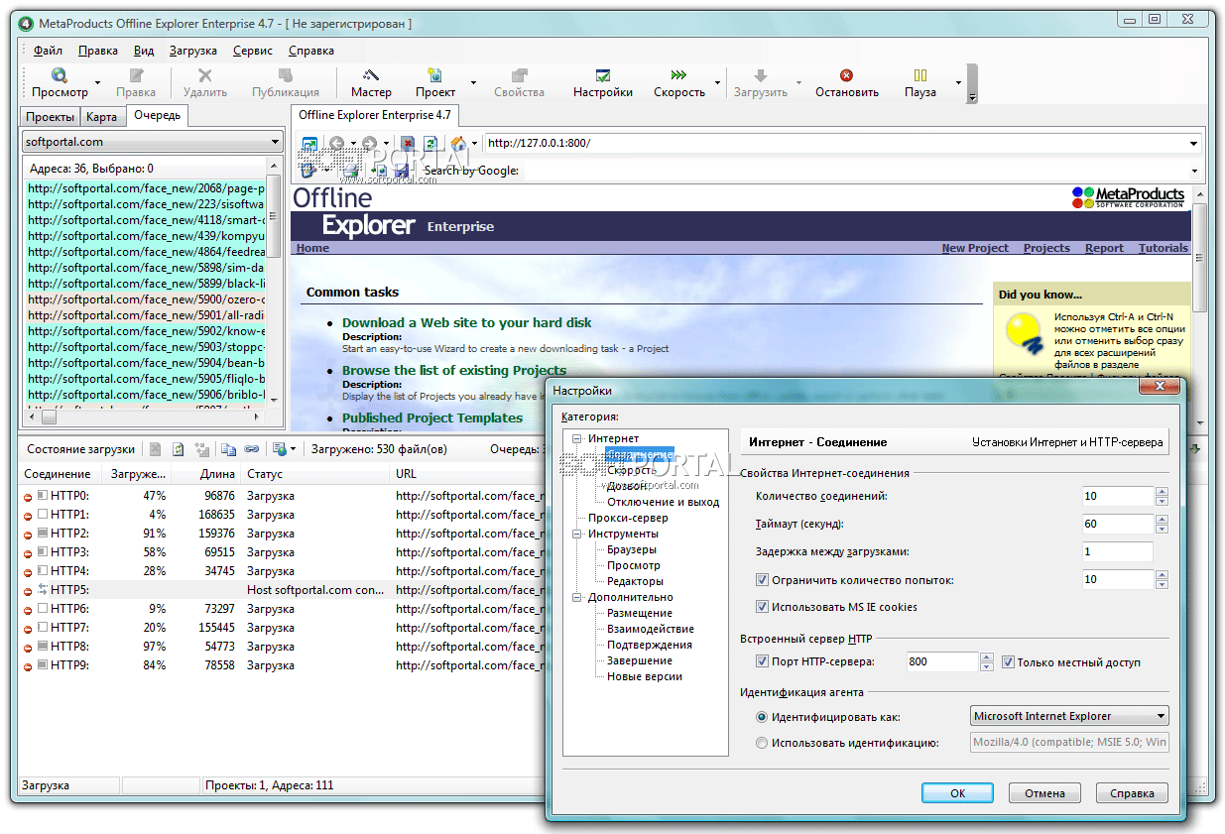1225x834 pixels.
Task: Open the Microsoft Internet Explorer agent dropdown
Action: pyautogui.click(x=1161, y=716)
